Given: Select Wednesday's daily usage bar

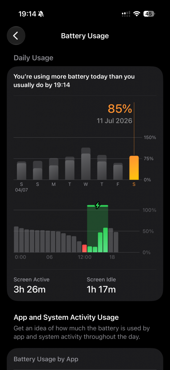Looking at the screenshot, I should [x=86, y=164].
